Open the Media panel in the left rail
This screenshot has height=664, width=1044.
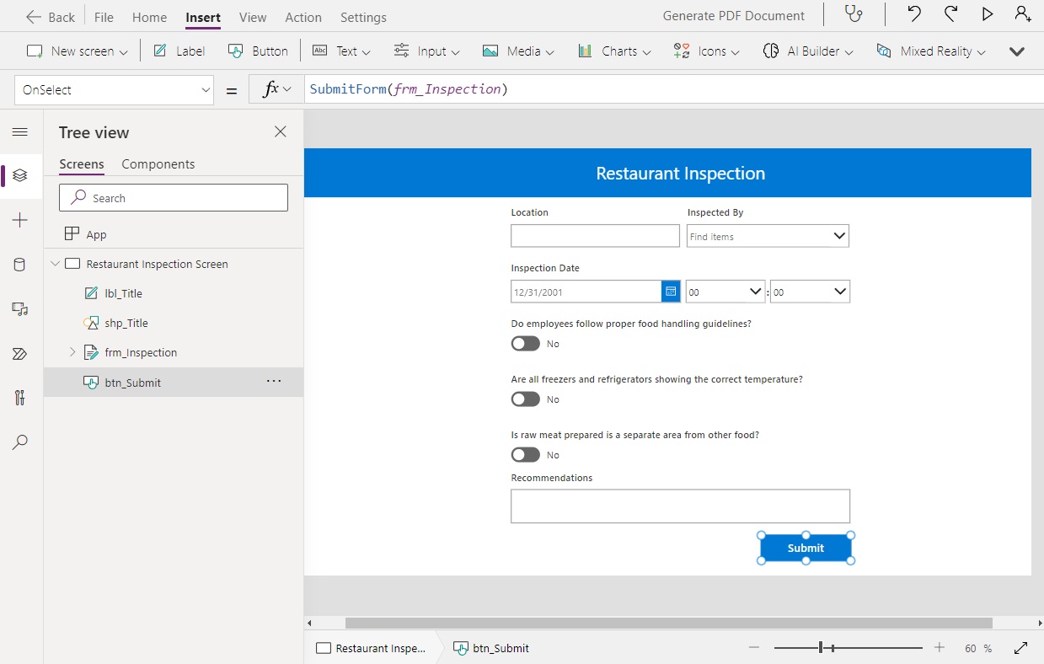pos(20,308)
